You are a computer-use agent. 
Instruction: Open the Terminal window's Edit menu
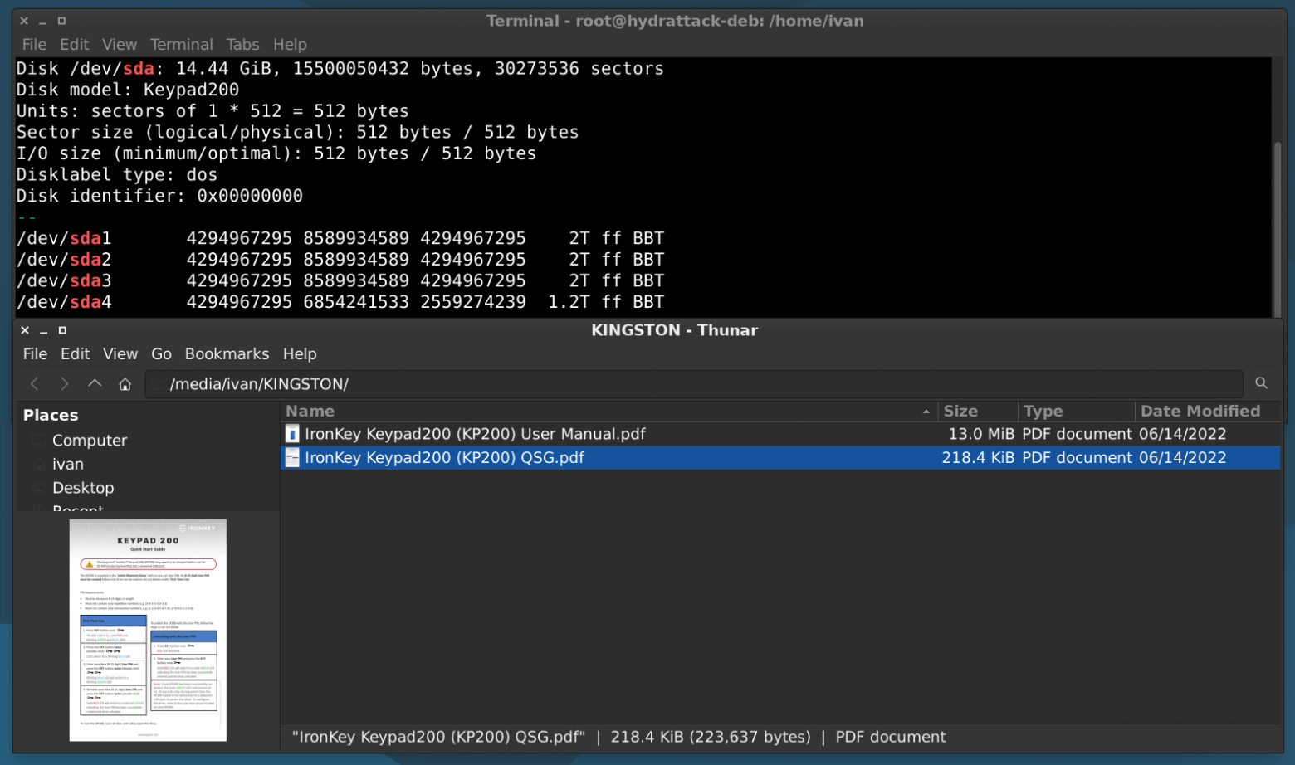pos(74,44)
